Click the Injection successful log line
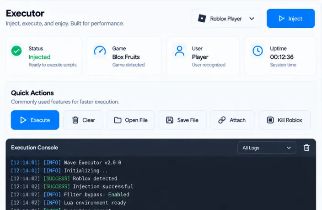 click(x=72, y=186)
